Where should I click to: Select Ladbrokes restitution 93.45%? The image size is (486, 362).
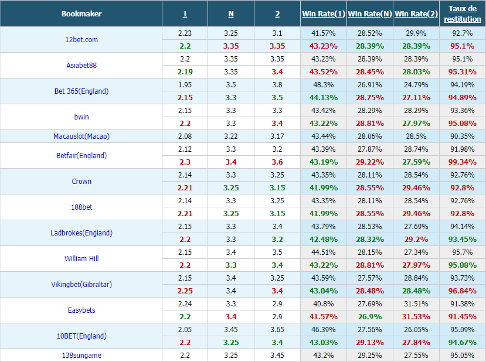[x=463, y=240]
